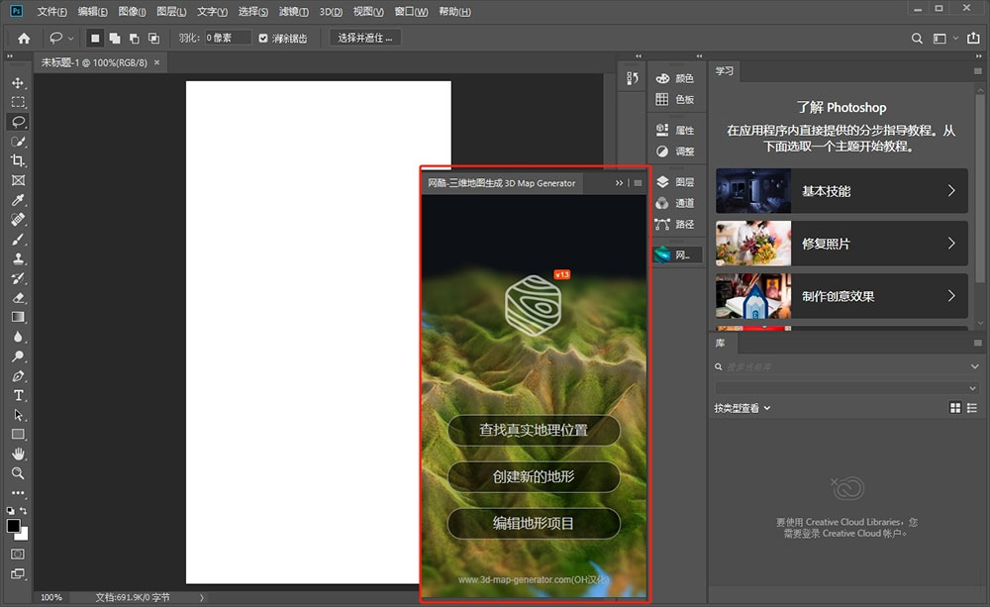The image size is (990, 607).
Task: Select the Eyedropper tool
Action: point(18,200)
